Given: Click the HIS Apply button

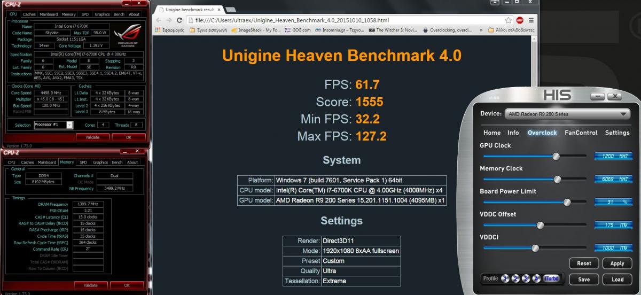Looking at the screenshot, I should [x=617, y=263].
